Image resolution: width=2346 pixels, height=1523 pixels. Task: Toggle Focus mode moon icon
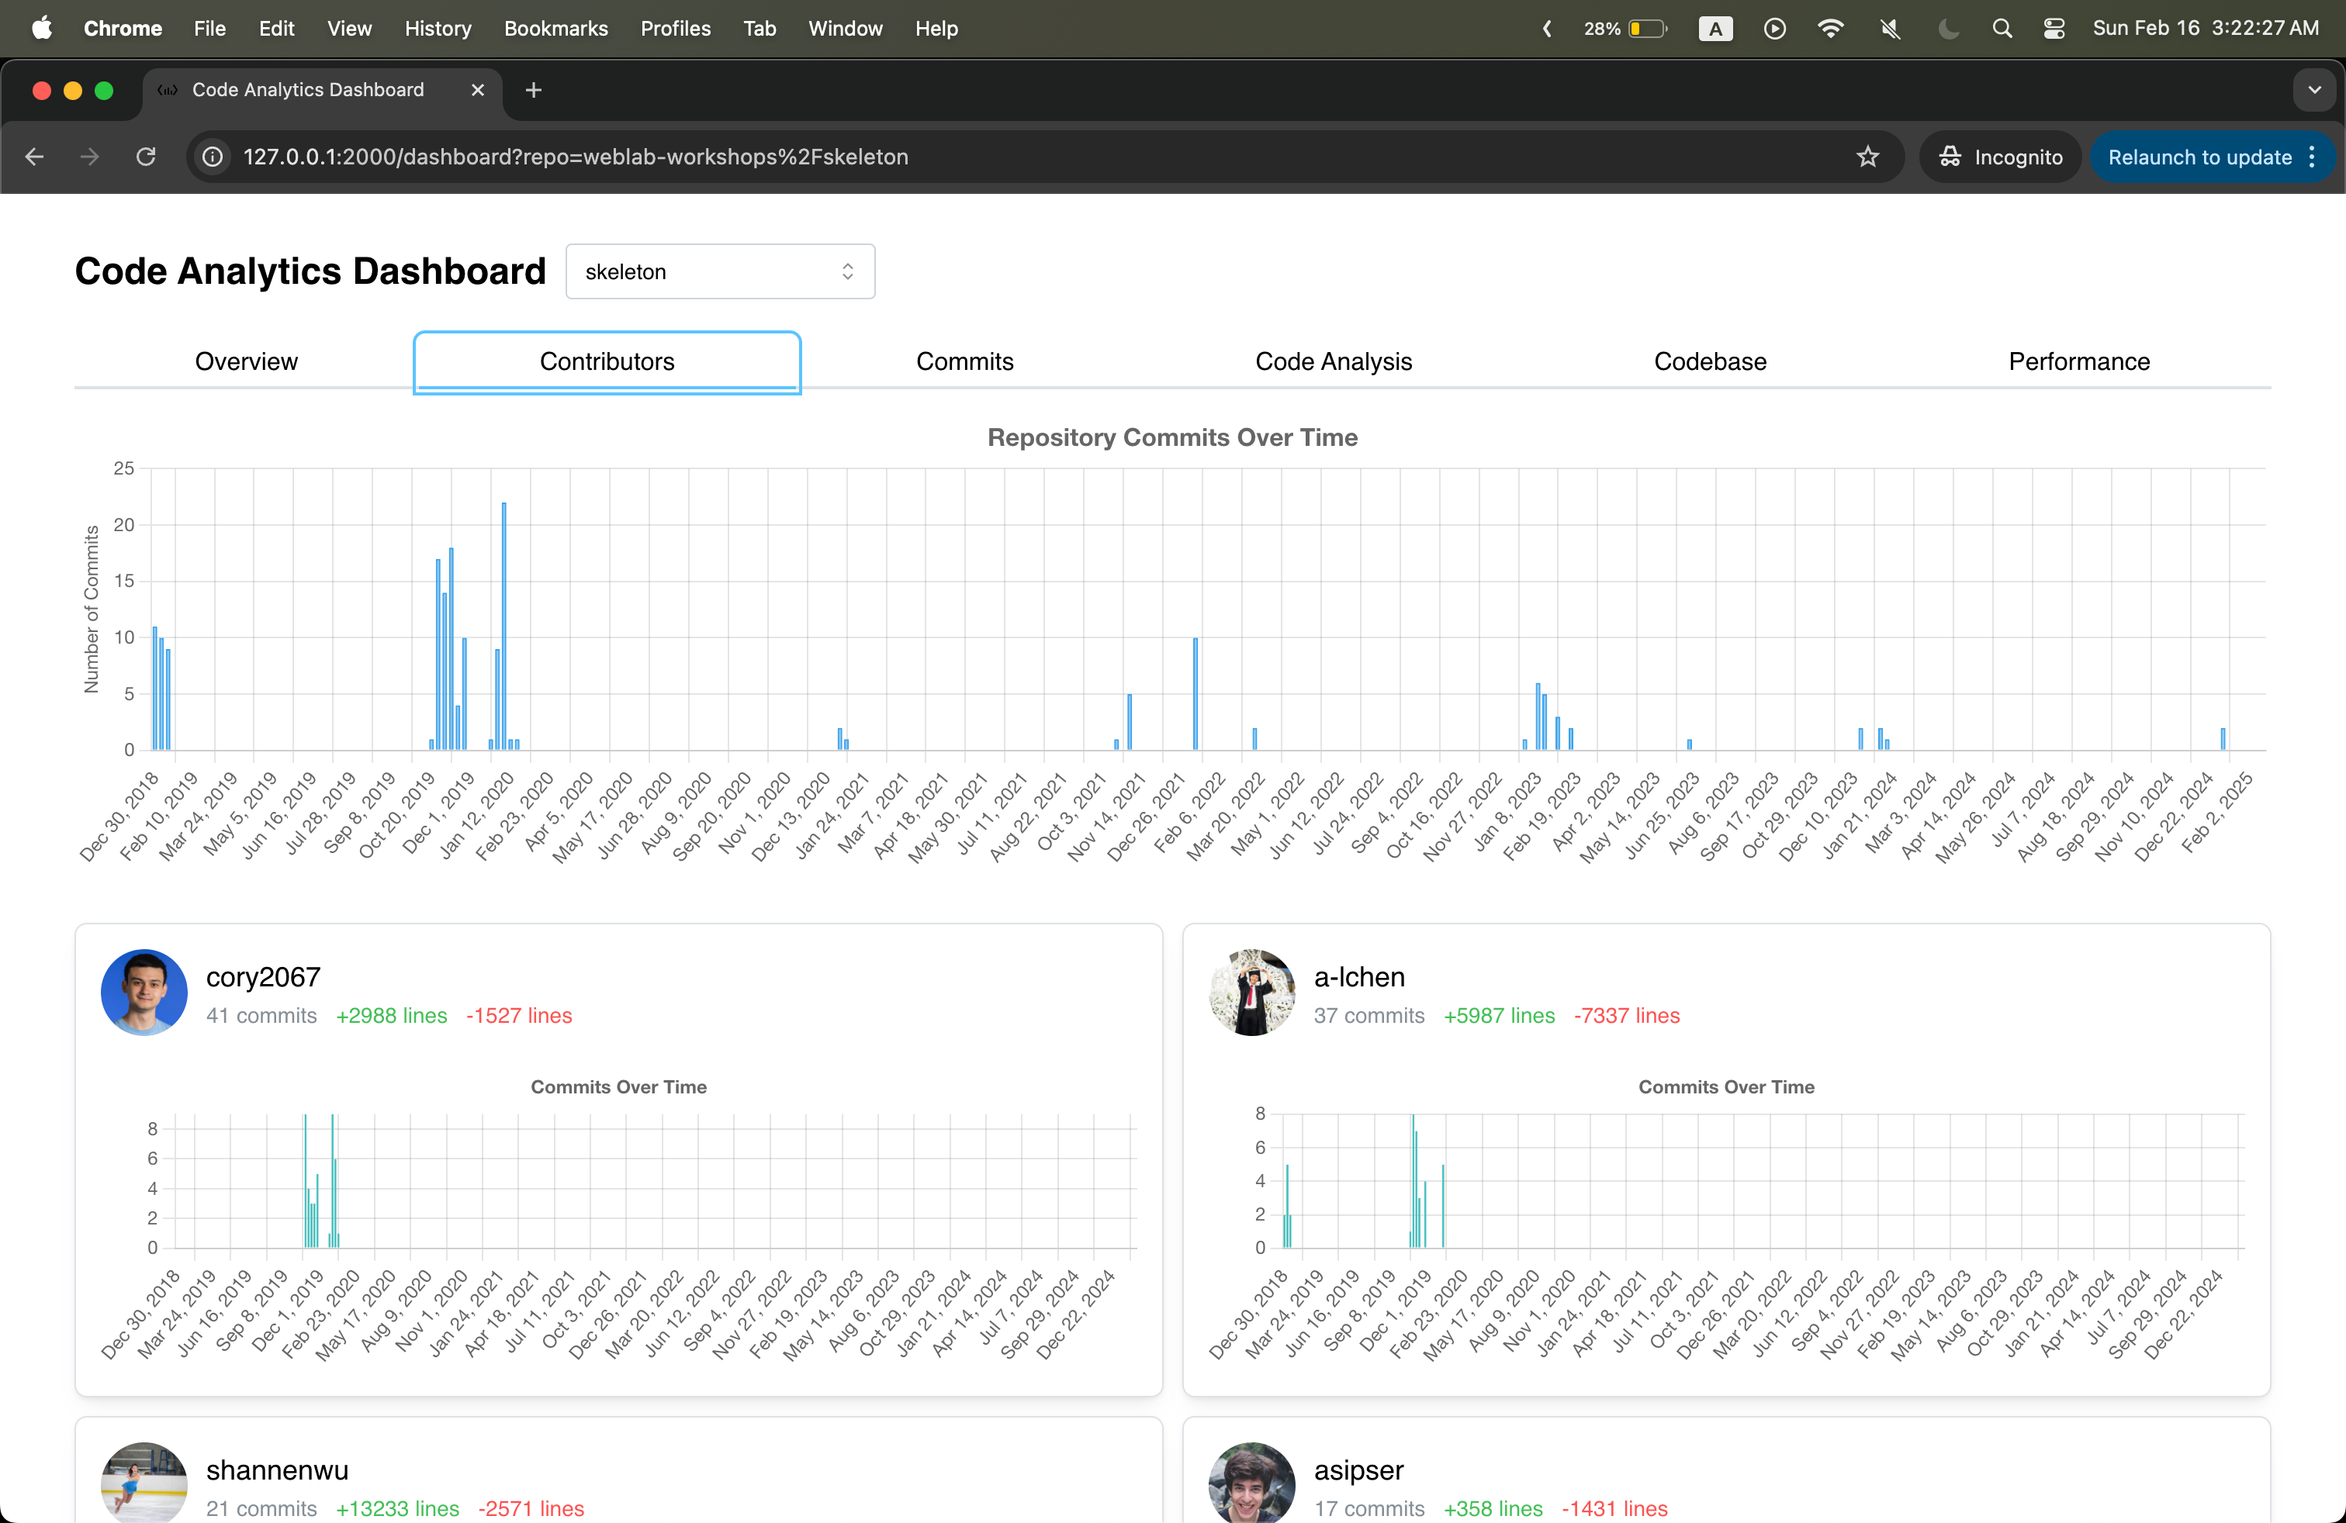click(x=1948, y=29)
